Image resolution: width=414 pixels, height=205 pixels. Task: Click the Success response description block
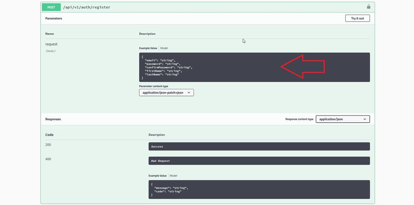[259, 146]
